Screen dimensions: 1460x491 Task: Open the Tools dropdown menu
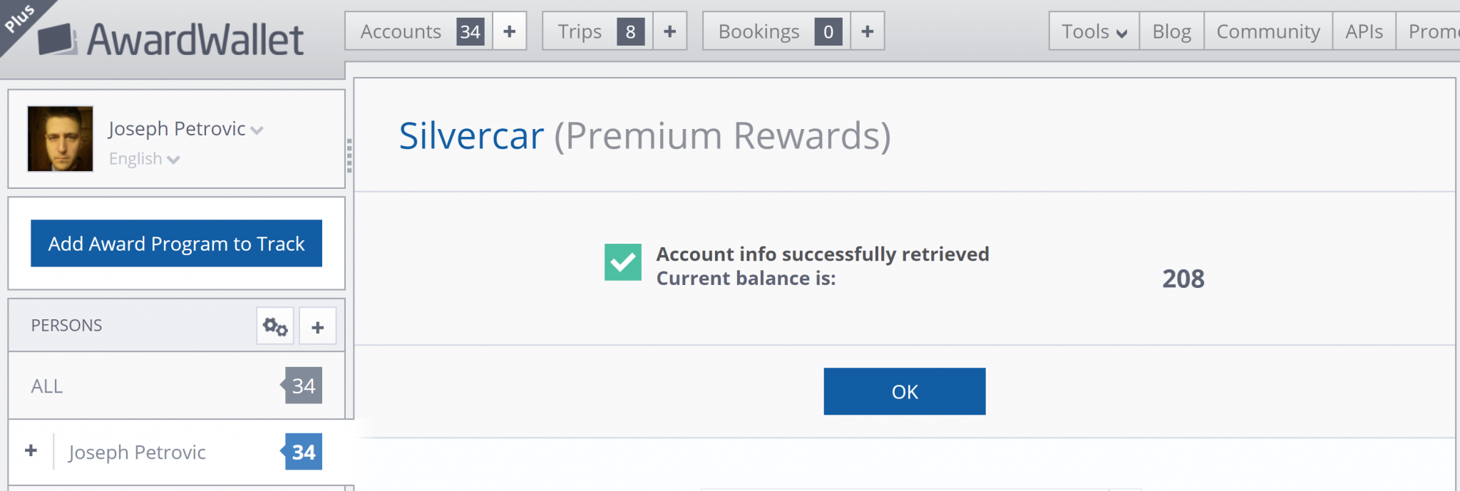1093,31
